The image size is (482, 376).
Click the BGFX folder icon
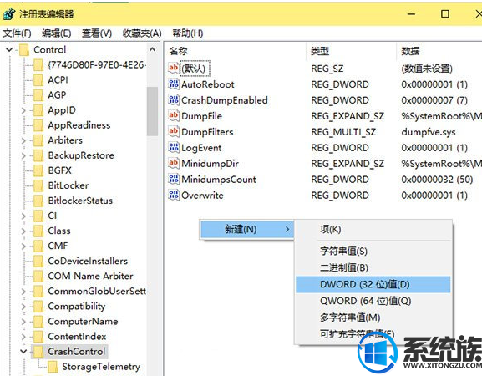[x=38, y=170]
